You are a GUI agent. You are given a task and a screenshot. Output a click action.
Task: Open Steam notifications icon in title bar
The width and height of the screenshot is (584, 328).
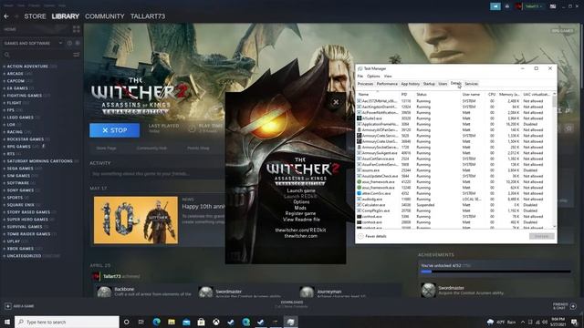507,6
